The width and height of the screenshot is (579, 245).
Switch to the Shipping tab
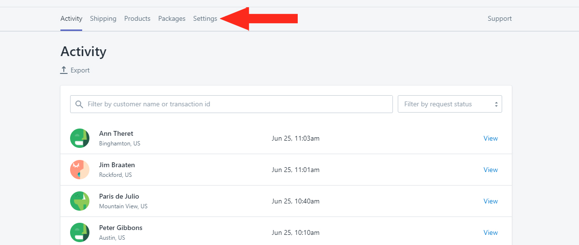(x=103, y=18)
